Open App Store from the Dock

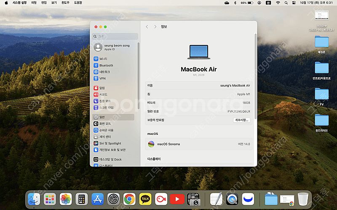(x=97, y=199)
